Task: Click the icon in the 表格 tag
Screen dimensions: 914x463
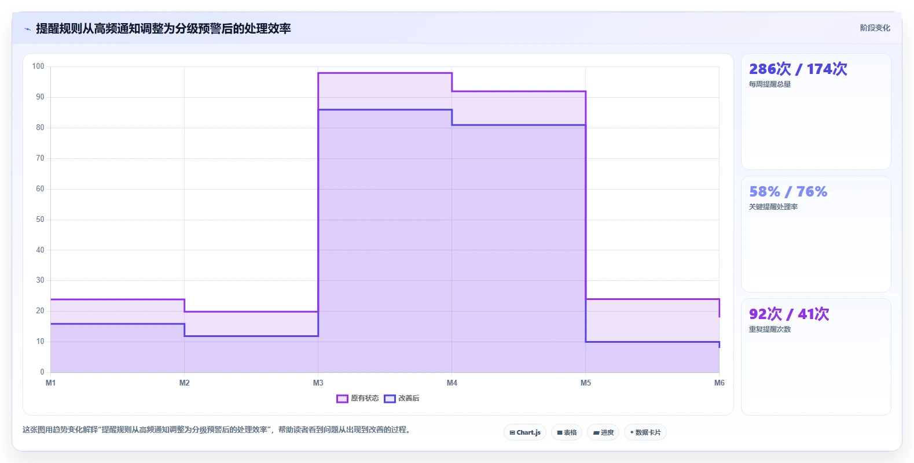Action: click(x=560, y=432)
